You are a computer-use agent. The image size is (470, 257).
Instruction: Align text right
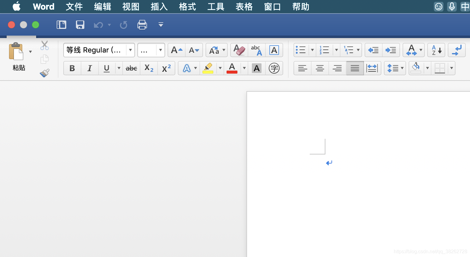(x=337, y=68)
